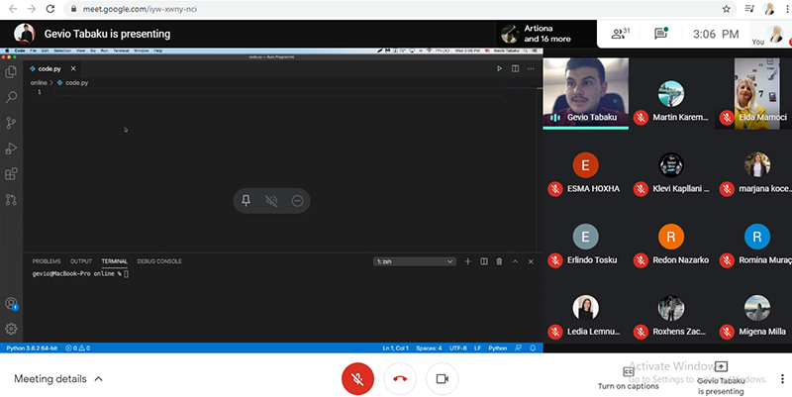Screen dimensions: 792x397
Task: Expand the Meeting details panel
Action: [58, 378]
